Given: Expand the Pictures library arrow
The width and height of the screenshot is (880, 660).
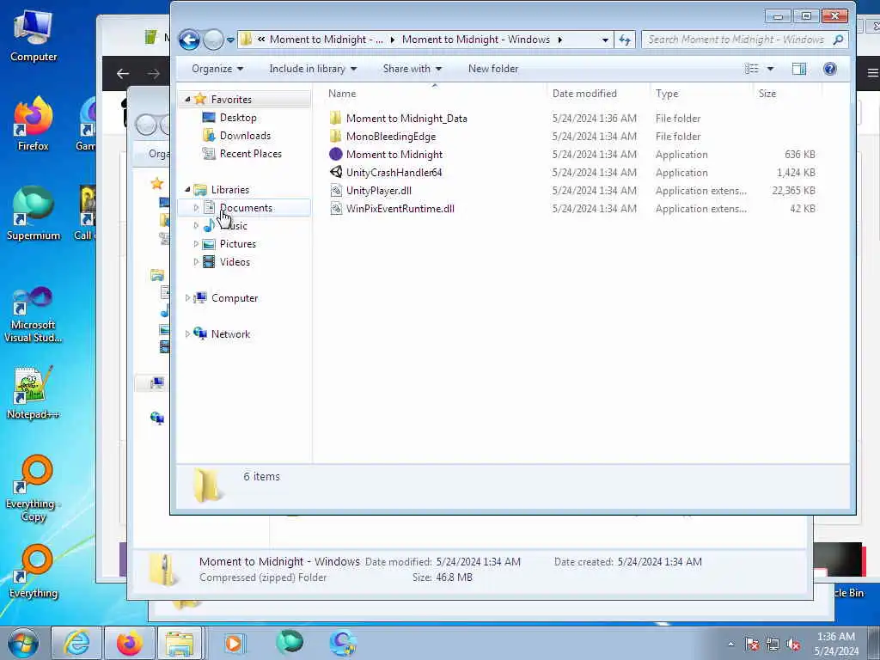Looking at the screenshot, I should point(196,243).
